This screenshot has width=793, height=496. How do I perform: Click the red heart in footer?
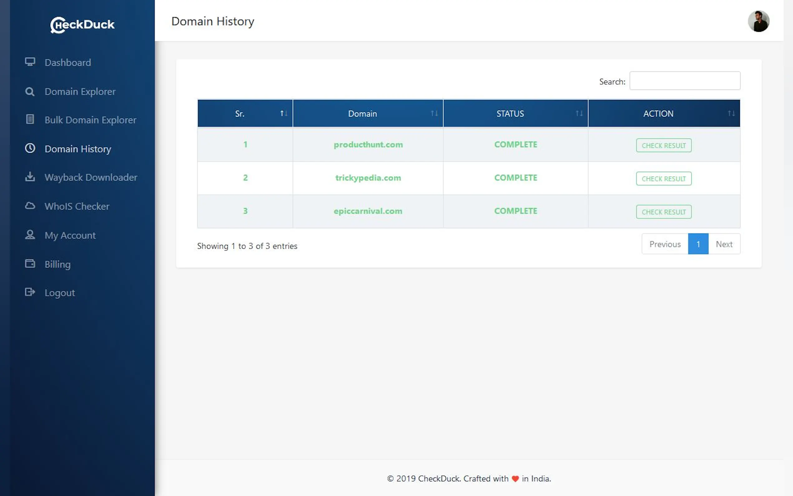point(515,479)
